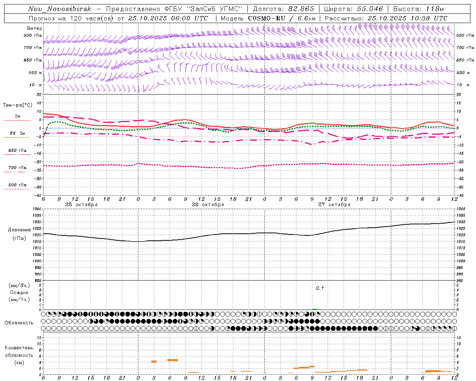
Task: Click the 0.1 precipitation value label
Action: coord(320,288)
